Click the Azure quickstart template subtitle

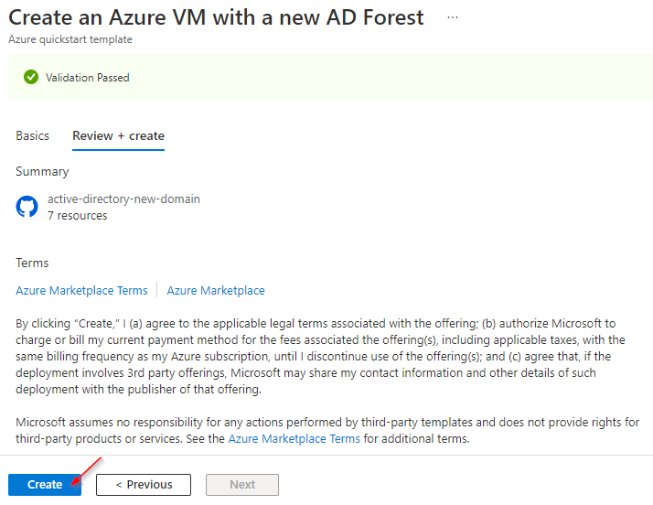(x=70, y=39)
